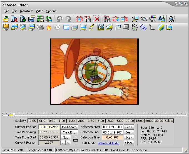Viewport: 189px width, 154px height.
Task: Select the lightning bolt effect icon
Action: (92, 27)
